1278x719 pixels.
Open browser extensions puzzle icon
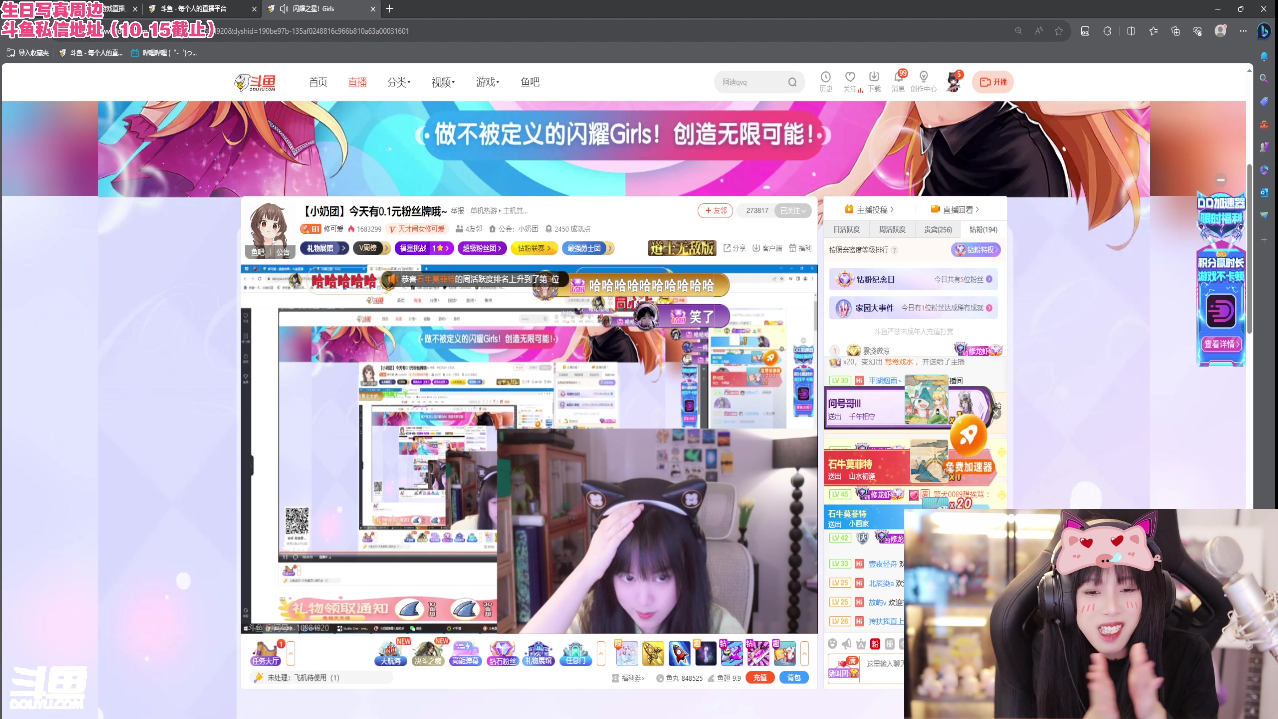(x=1107, y=31)
